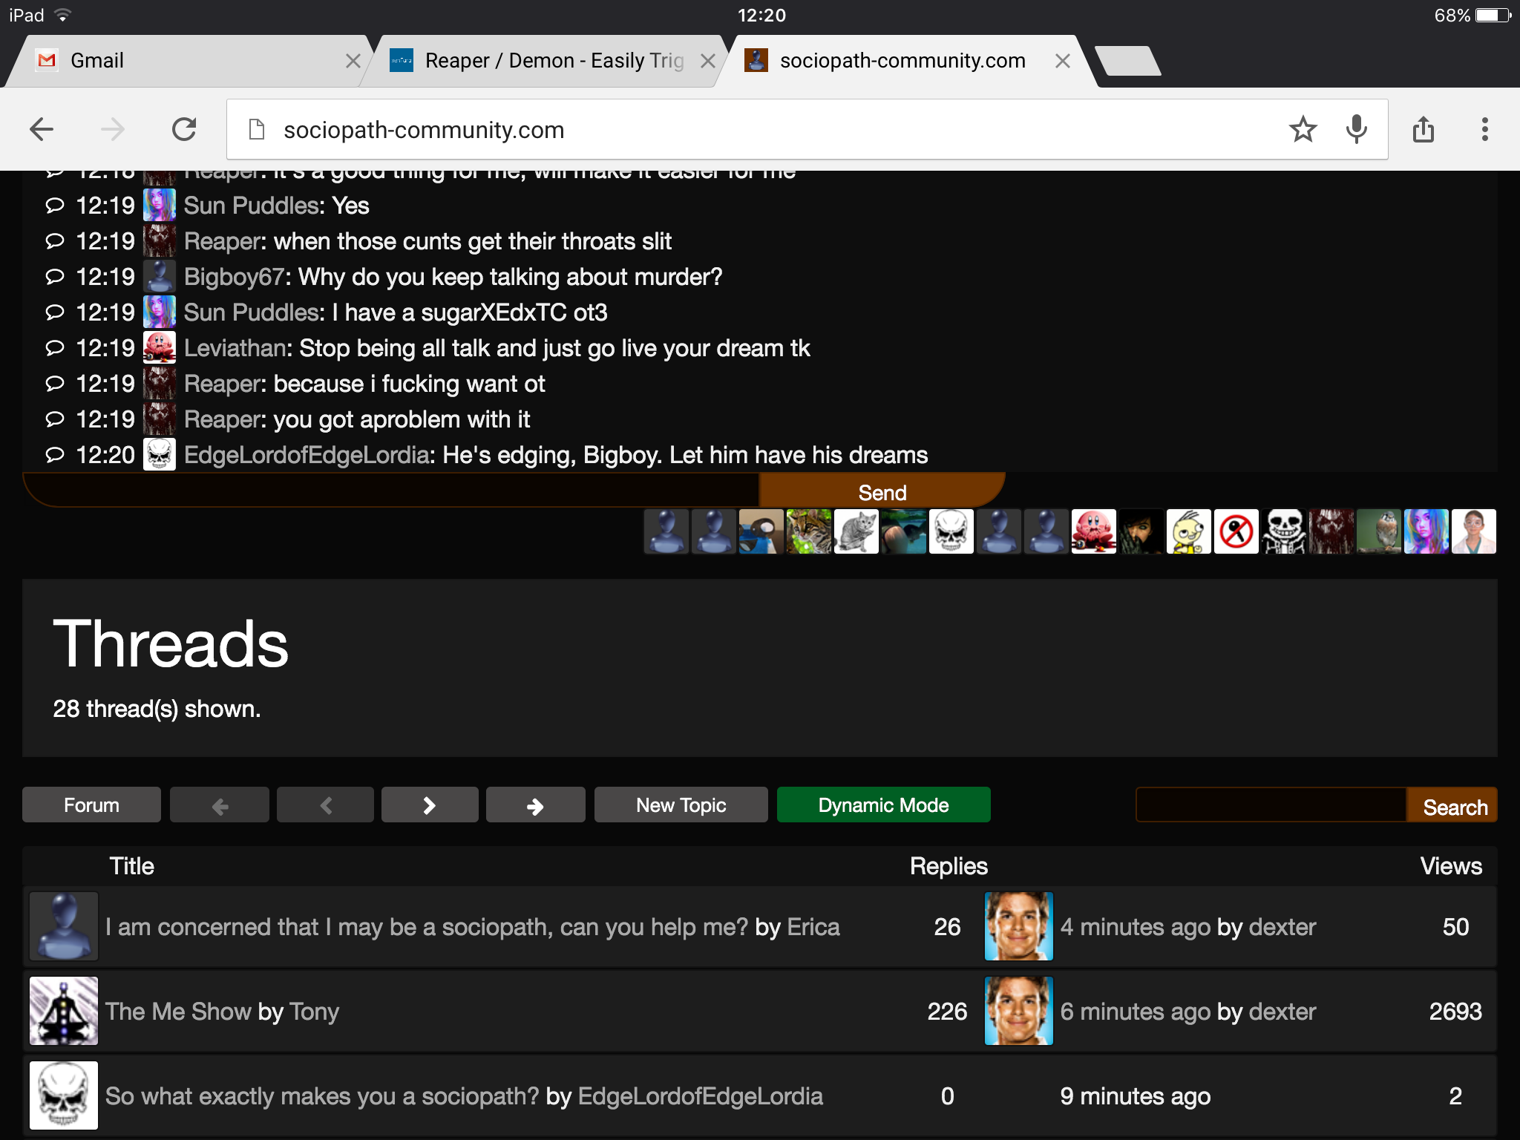This screenshot has height=1140, width=1520.
Task: Close the sociopath-community.com tab
Action: 1063,61
